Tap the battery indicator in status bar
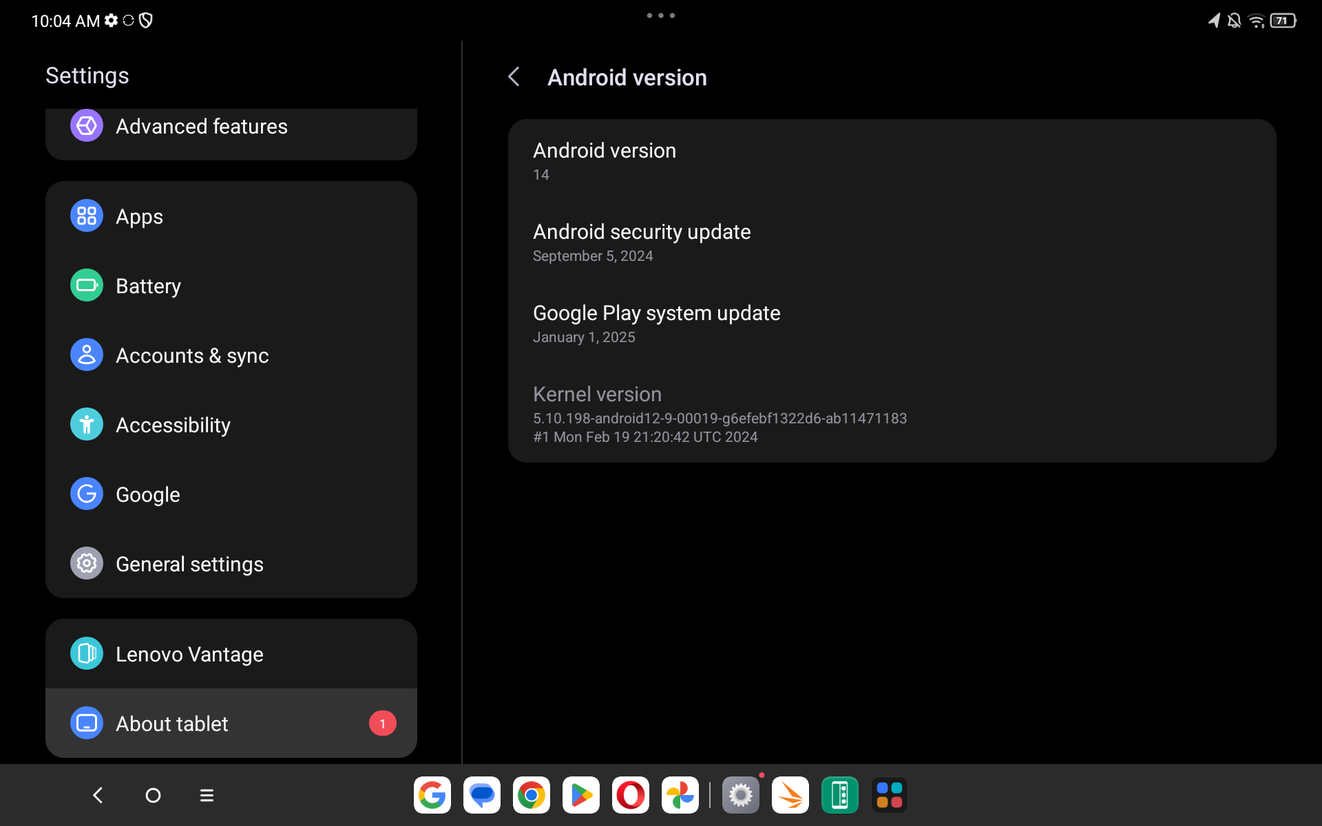 pos(1283,21)
